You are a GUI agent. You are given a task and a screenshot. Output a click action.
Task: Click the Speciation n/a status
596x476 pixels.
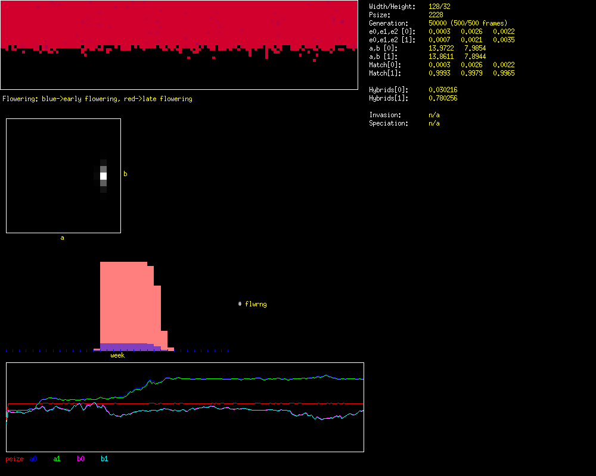click(x=434, y=123)
